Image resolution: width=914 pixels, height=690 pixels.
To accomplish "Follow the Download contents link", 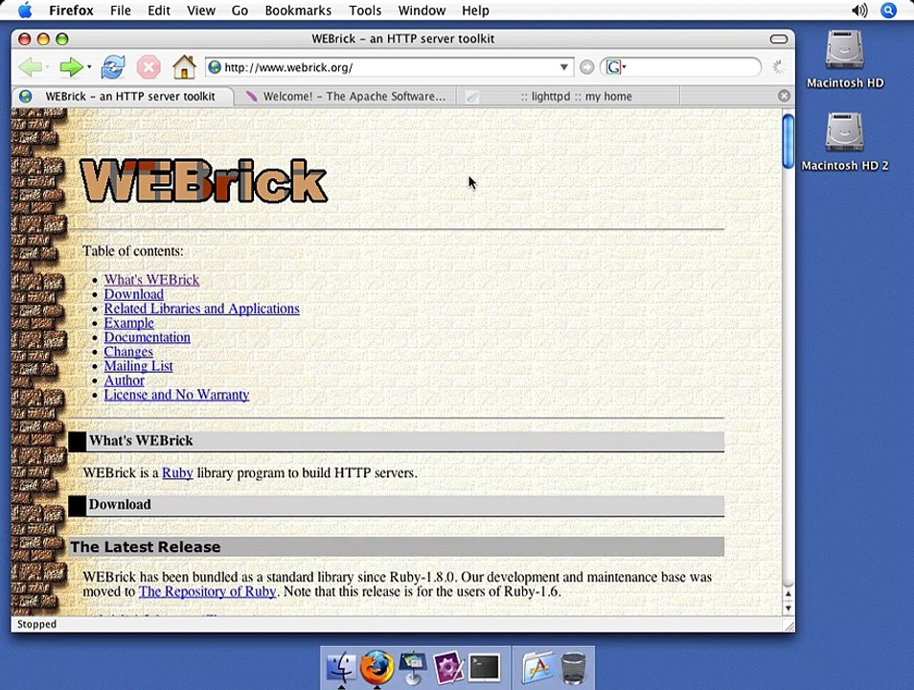I will pos(133,294).
